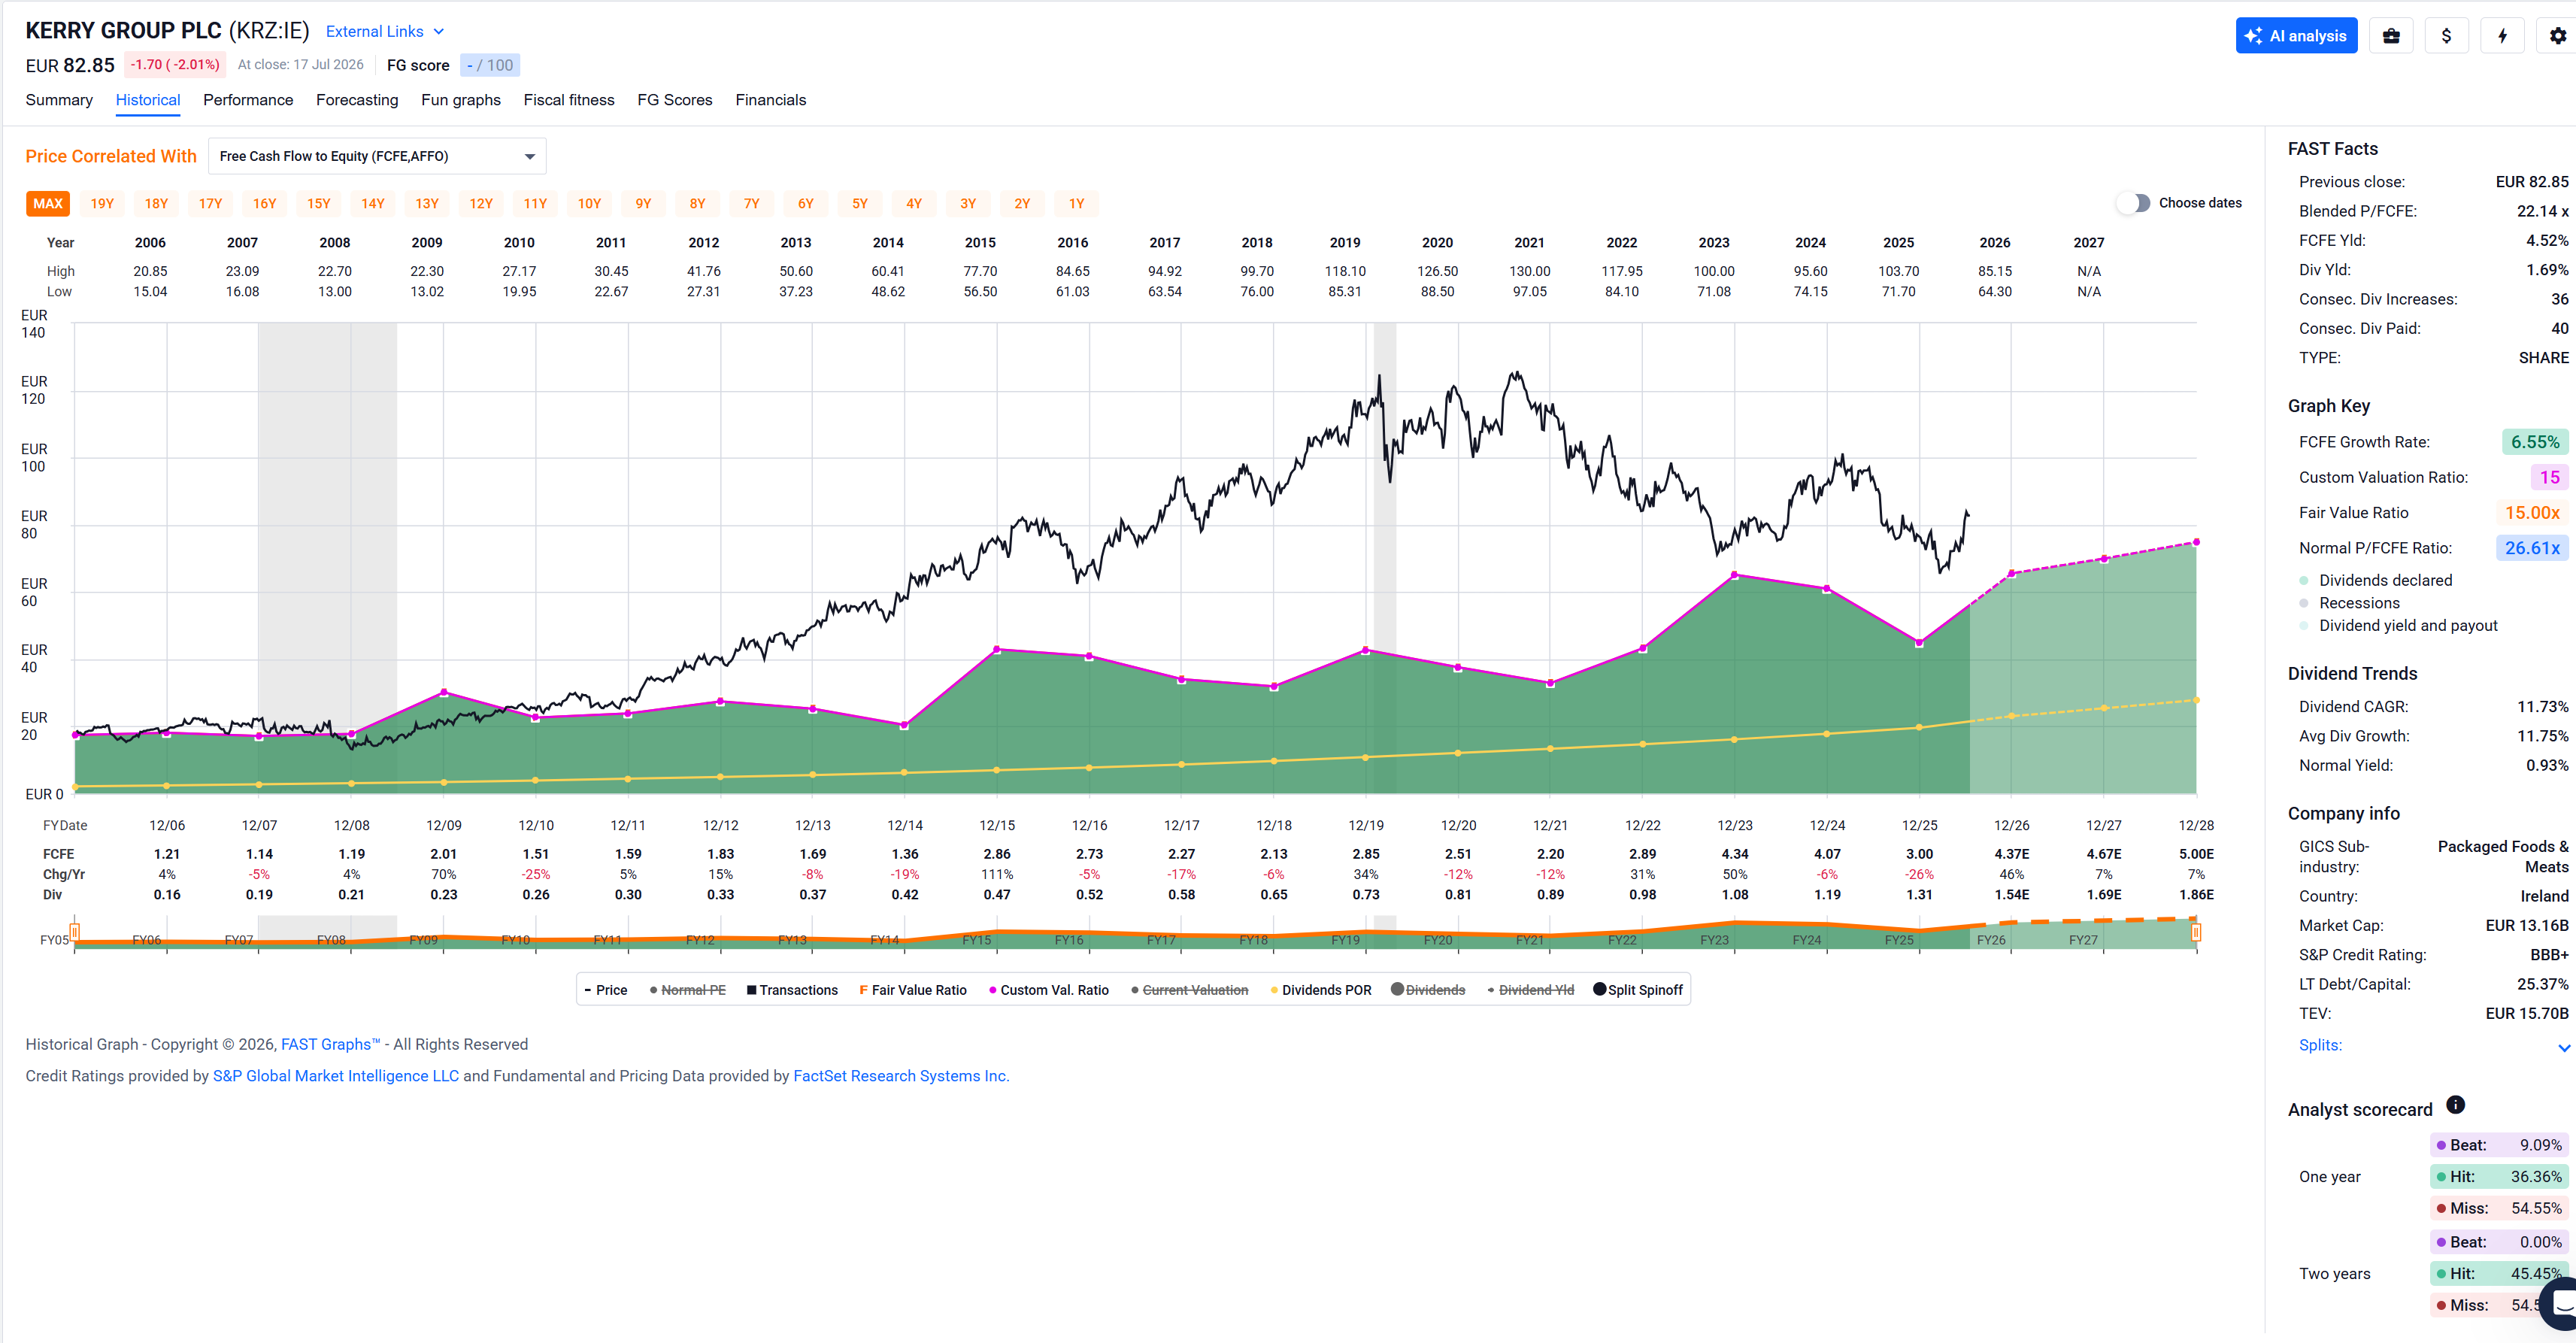Expand the Splits section chevron
2576x1343 pixels.
(2563, 1047)
